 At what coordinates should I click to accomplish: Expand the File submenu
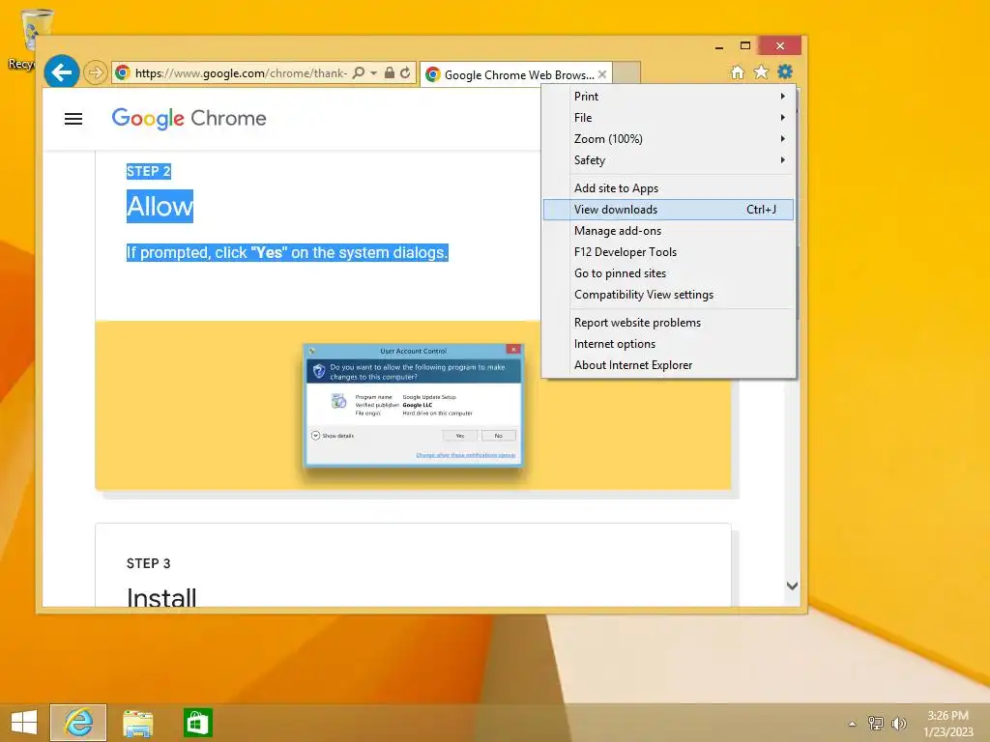pos(668,118)
